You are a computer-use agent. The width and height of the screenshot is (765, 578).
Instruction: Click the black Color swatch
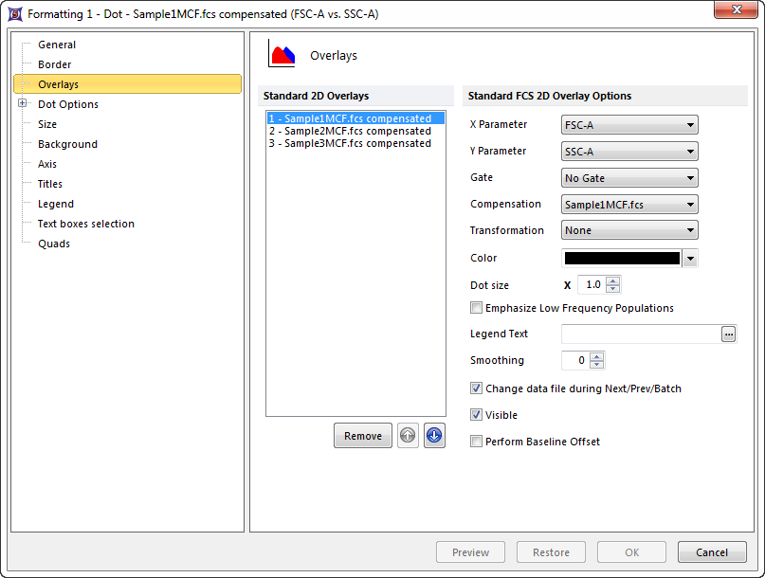coord(622,258)
